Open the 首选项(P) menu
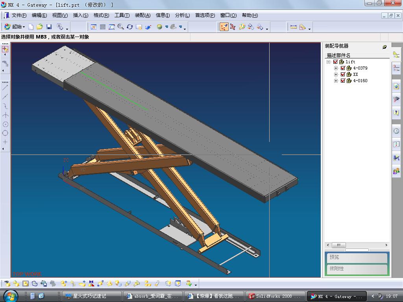Viewport: 403px width, 302px height. [x=205, y=15]
